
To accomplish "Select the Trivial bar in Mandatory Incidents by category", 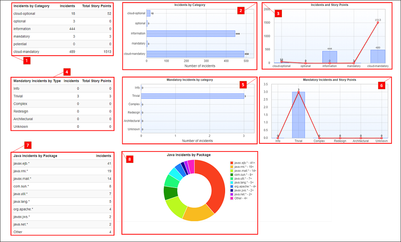I will 192,96.
